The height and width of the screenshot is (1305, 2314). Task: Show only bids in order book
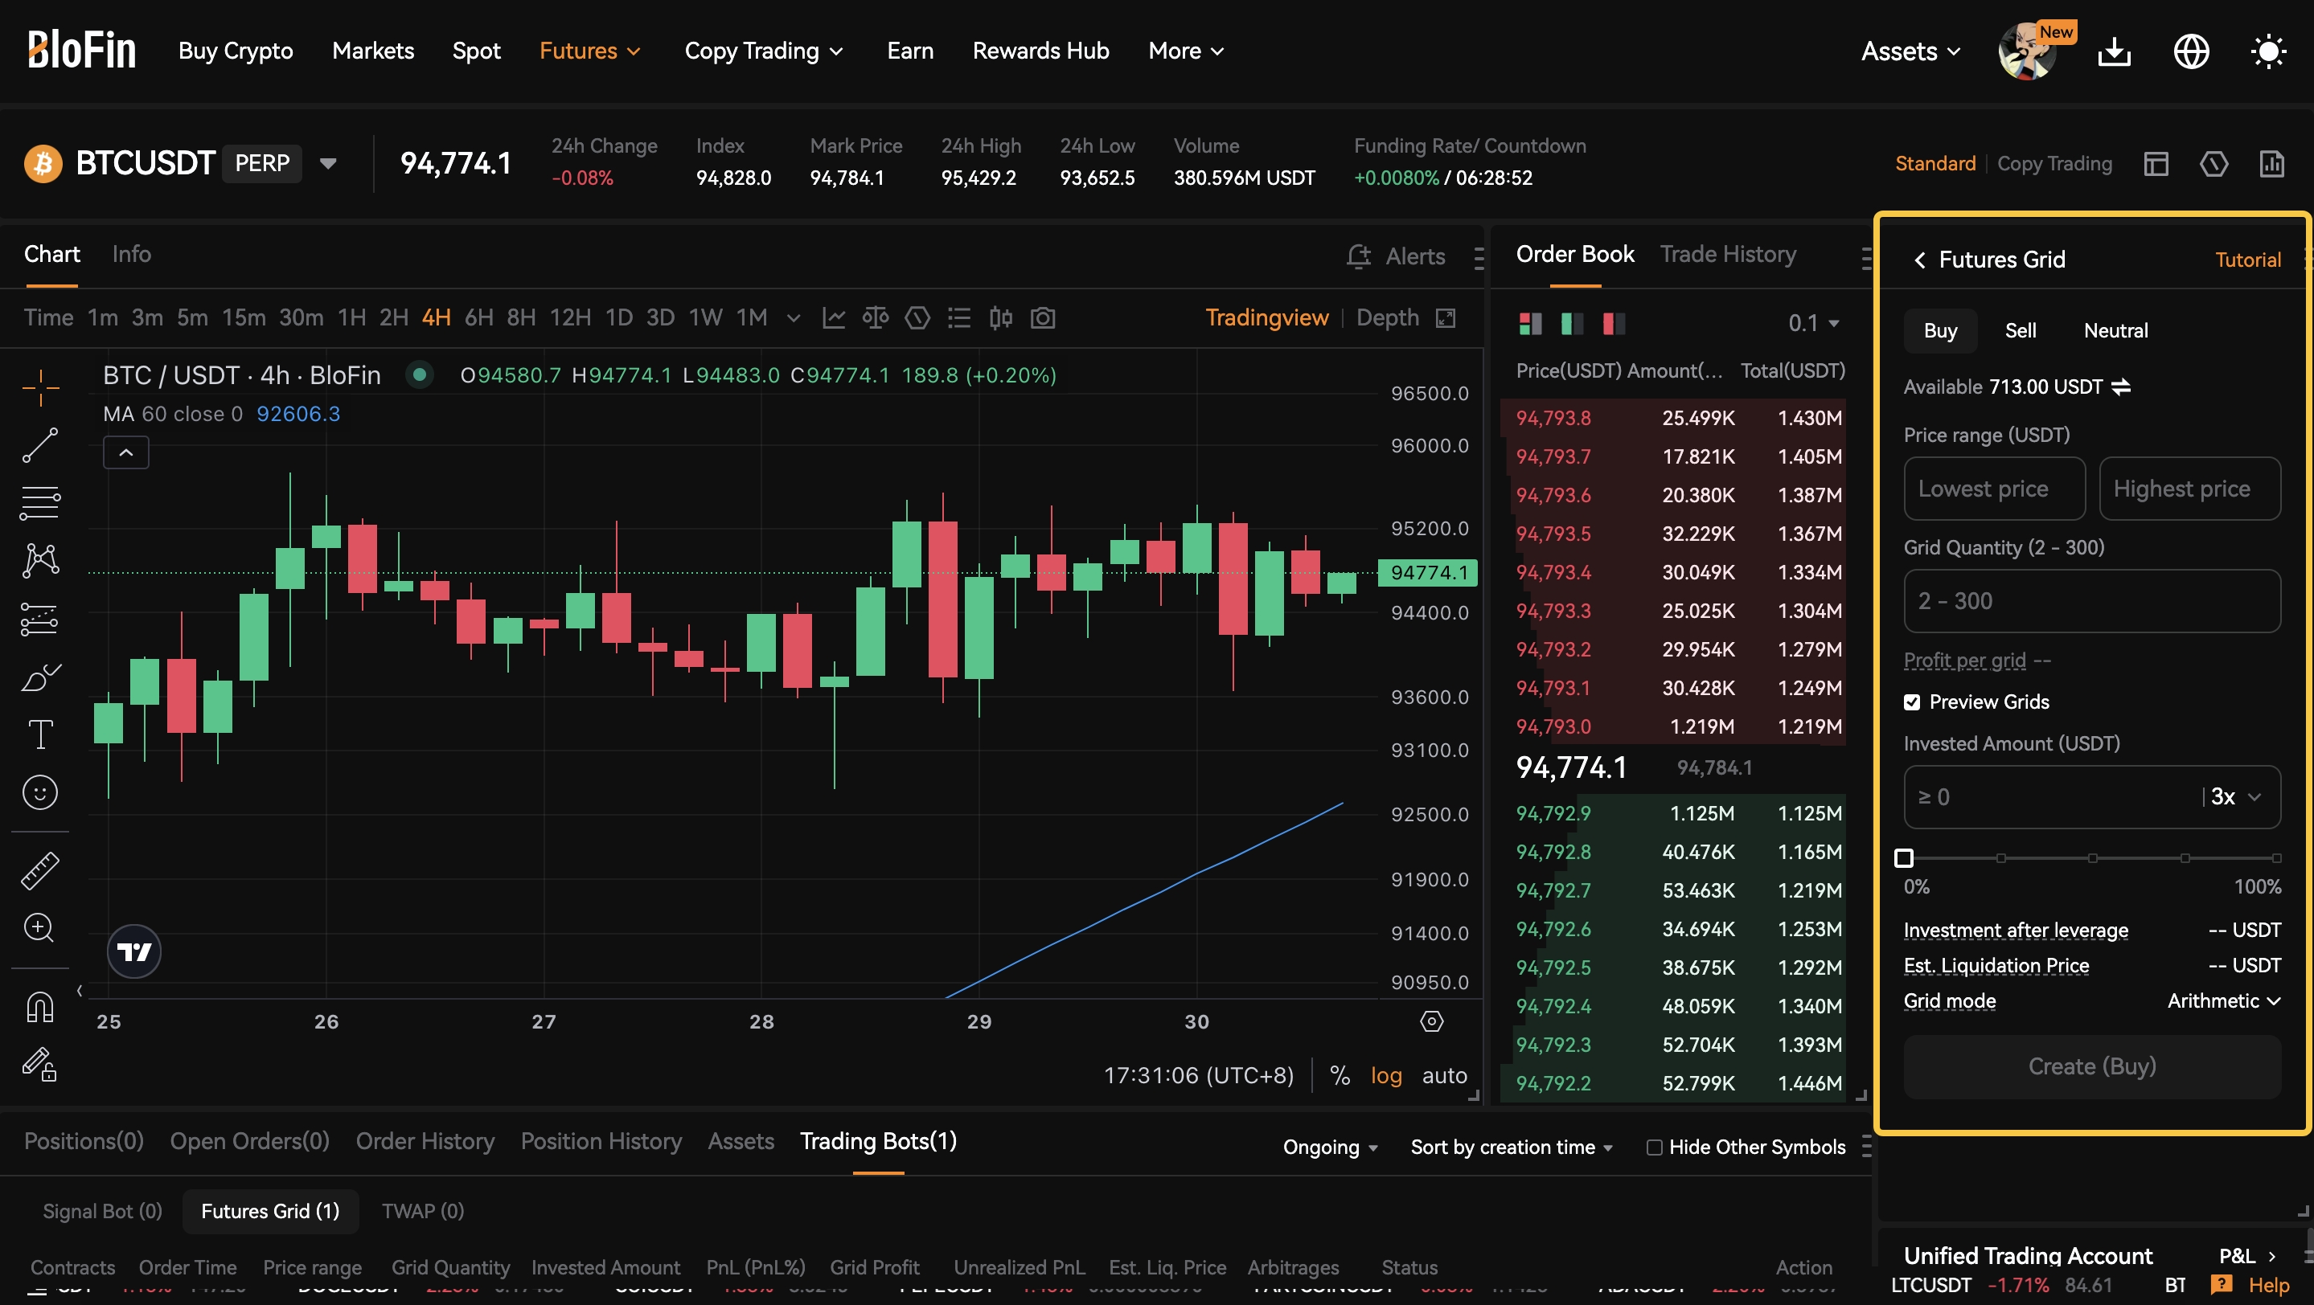coord(1572,323)
